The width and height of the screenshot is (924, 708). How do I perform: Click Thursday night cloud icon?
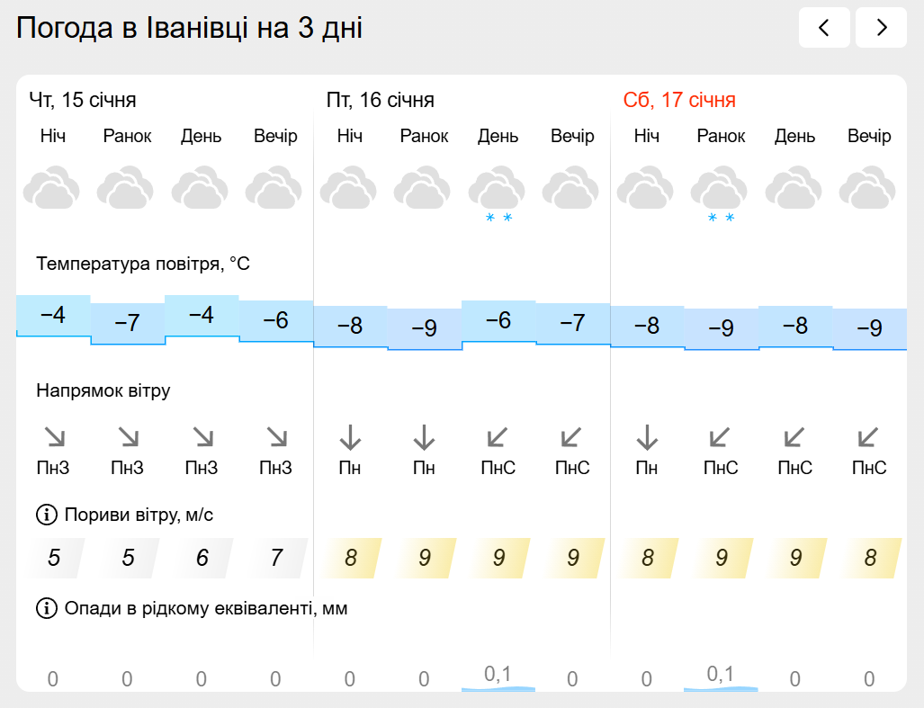click(52, 188)
